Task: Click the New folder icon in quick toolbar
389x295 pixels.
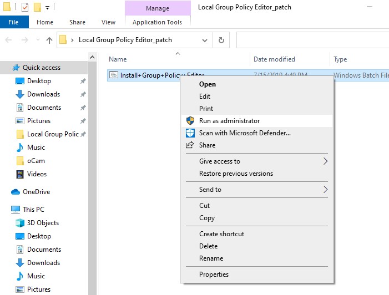Action: point(37,7)
